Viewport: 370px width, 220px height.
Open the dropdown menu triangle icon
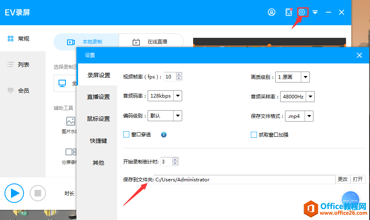coord(315,12)
